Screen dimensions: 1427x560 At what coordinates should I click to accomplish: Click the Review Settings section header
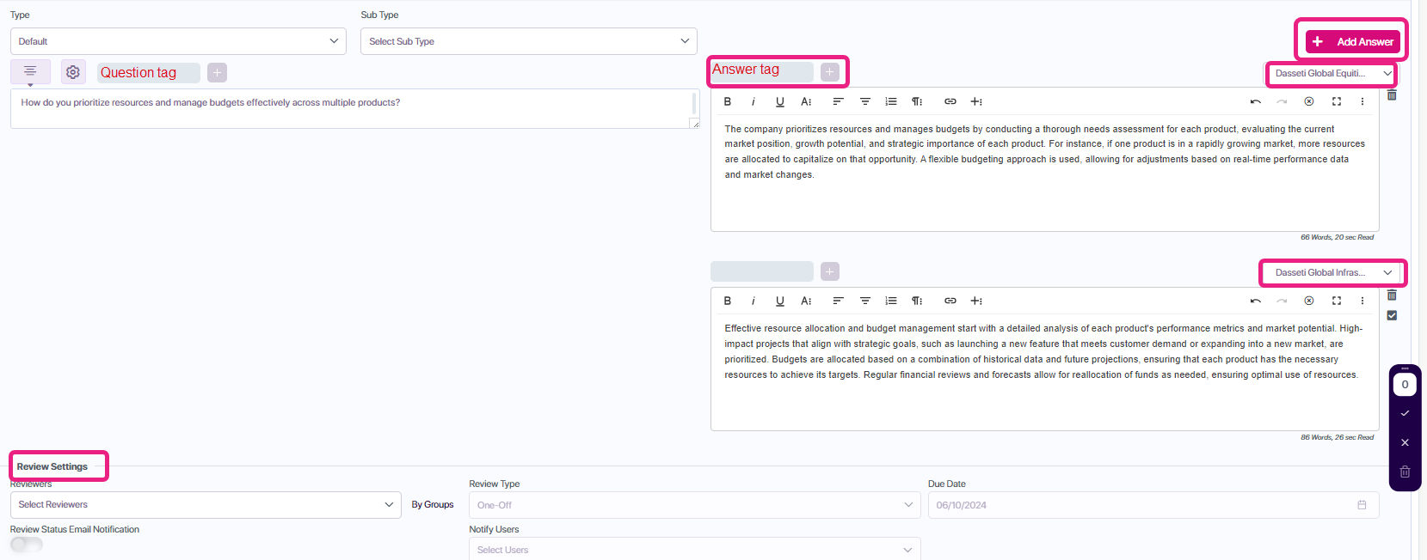pos(52,466)
